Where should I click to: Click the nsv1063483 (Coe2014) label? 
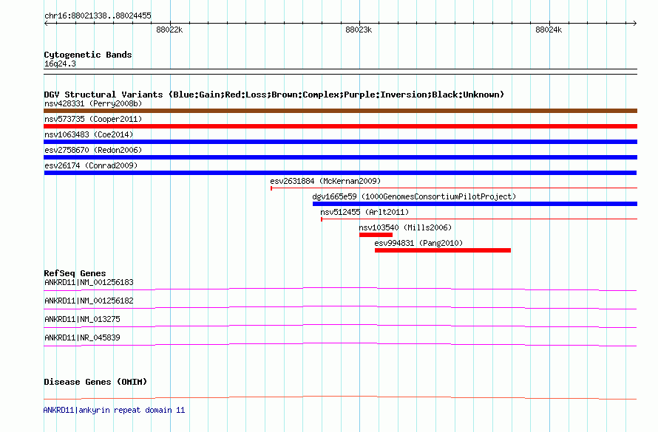89,134
